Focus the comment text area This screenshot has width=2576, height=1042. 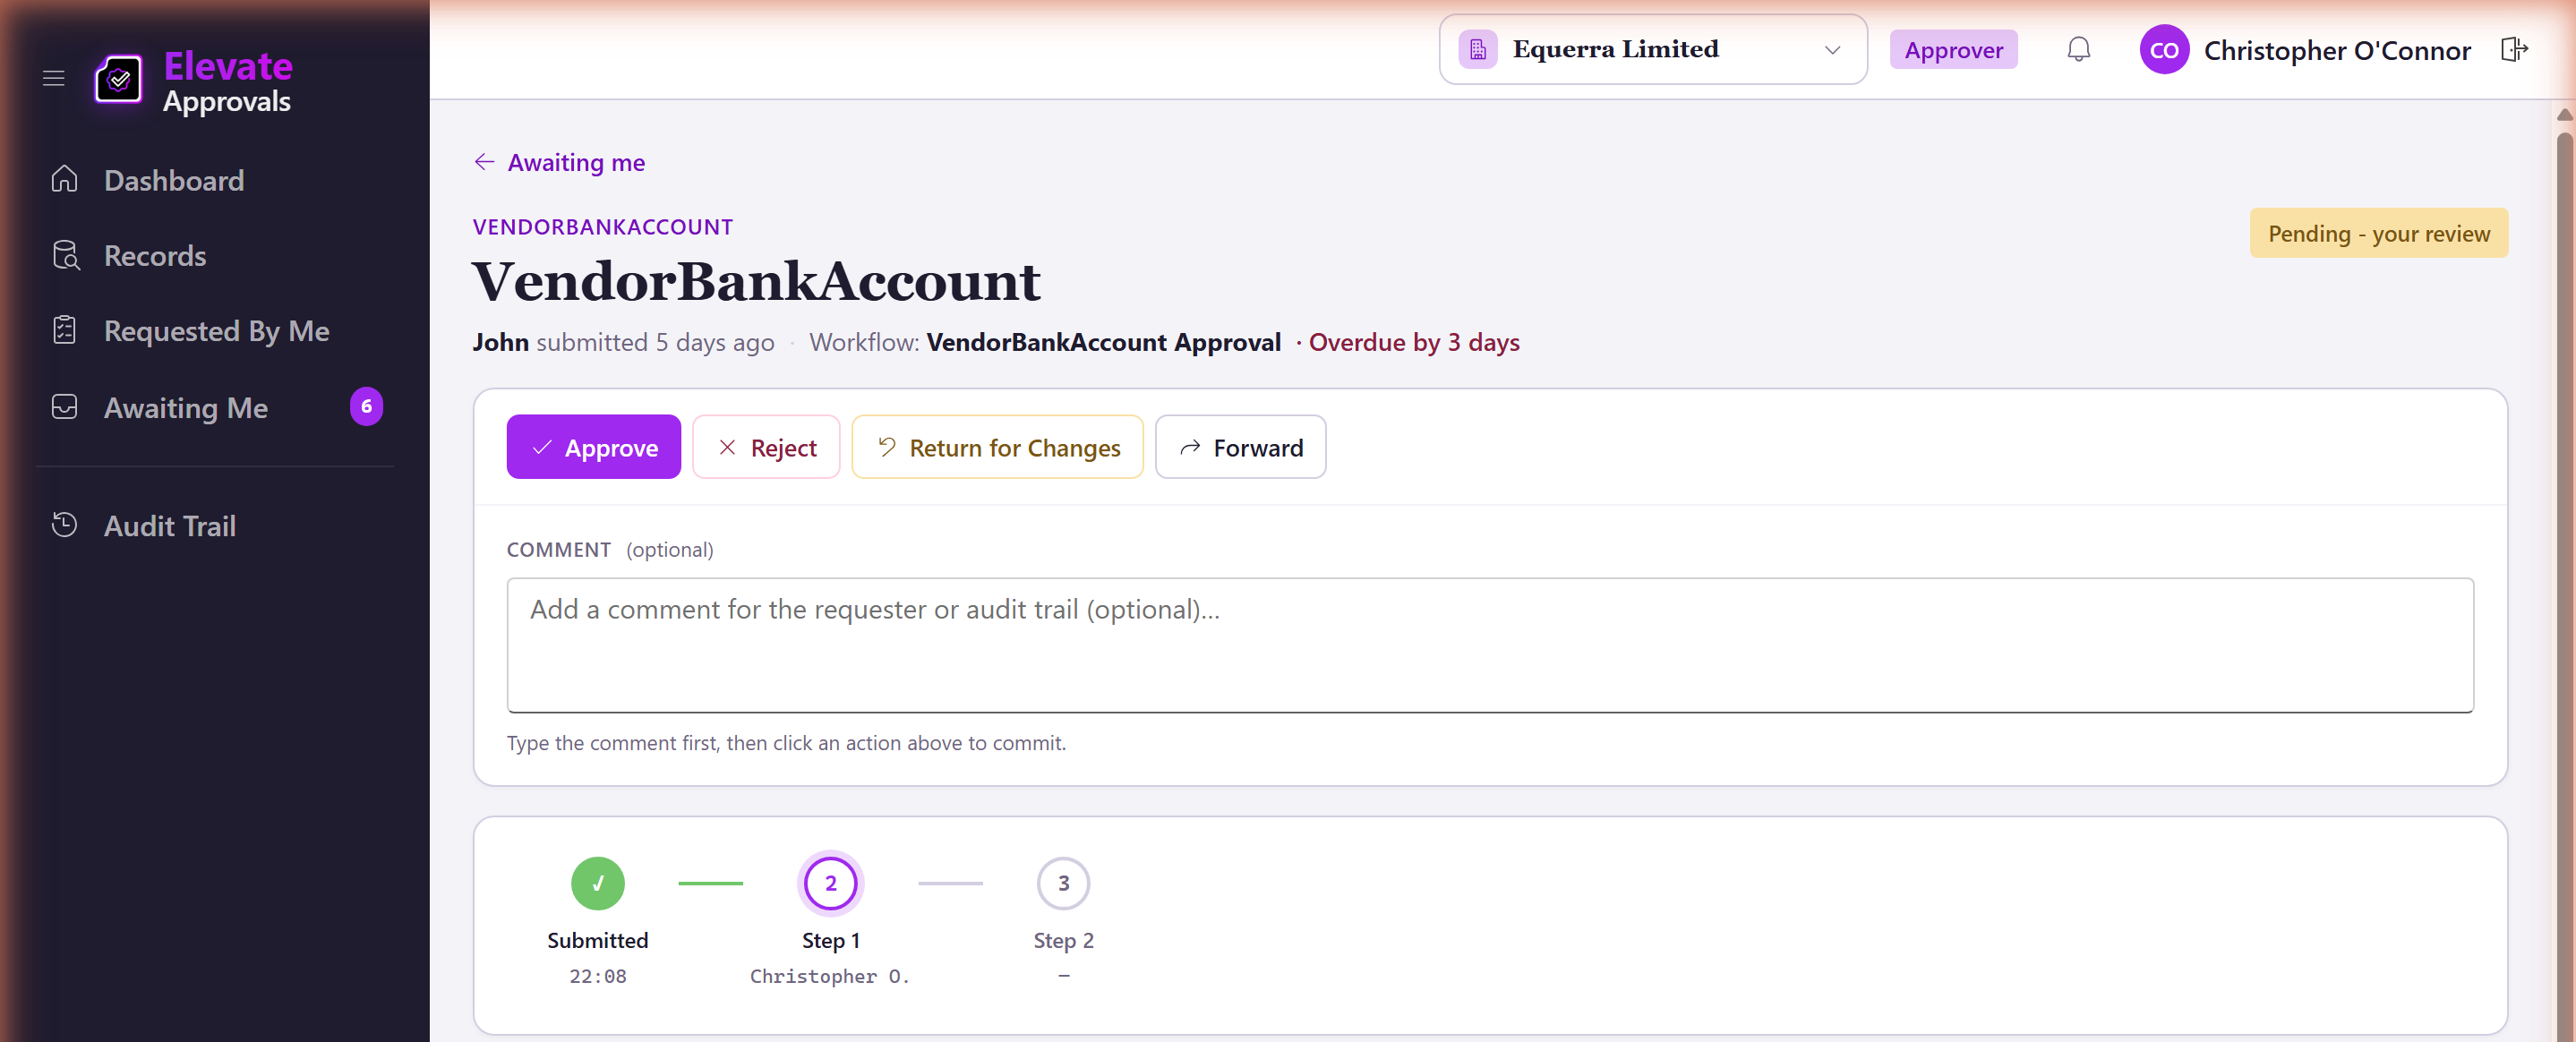tap(1490, 645)
